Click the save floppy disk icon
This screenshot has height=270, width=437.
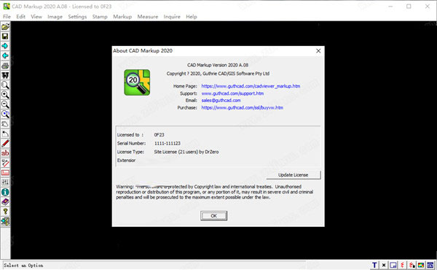coord(5,36)
